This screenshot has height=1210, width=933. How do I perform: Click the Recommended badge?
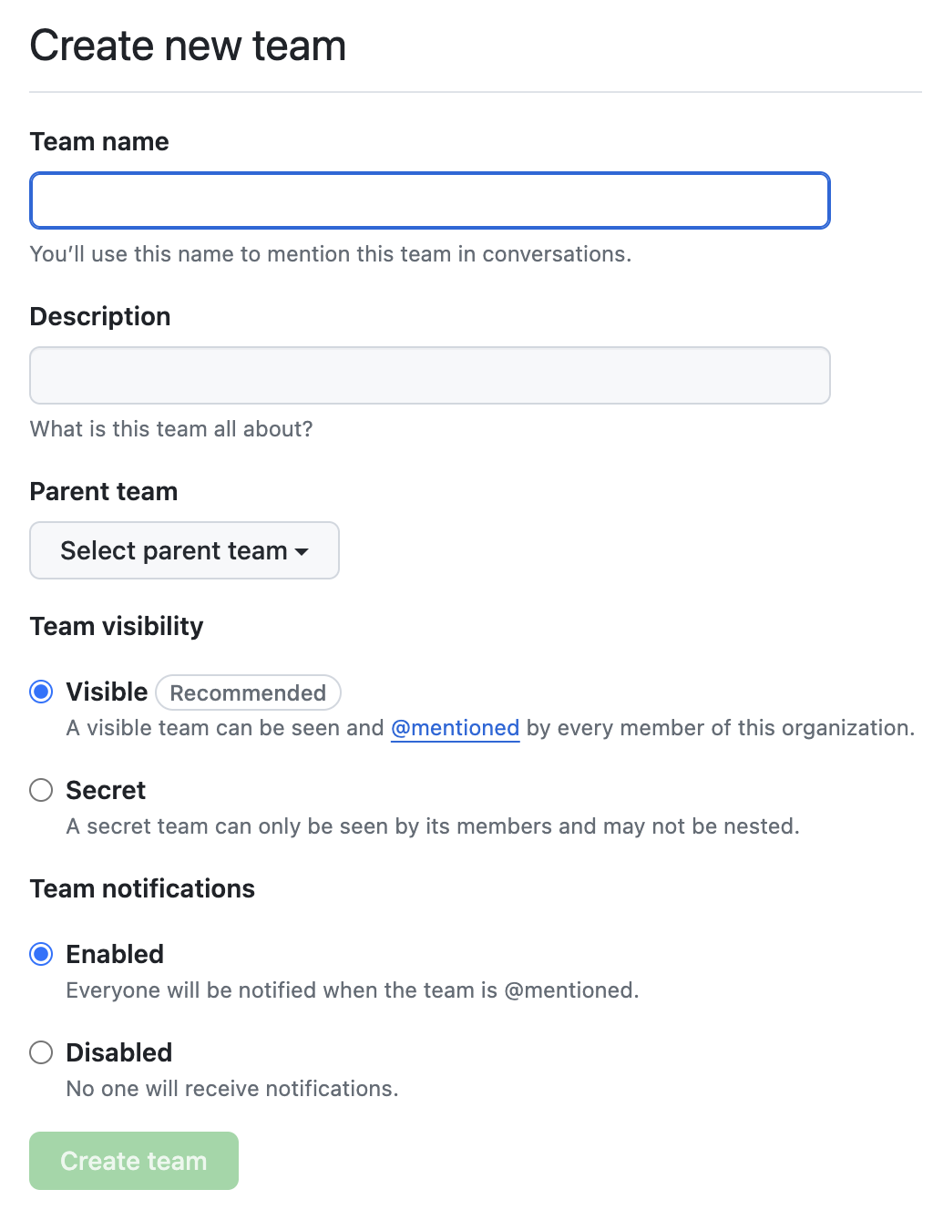(248, 692)
